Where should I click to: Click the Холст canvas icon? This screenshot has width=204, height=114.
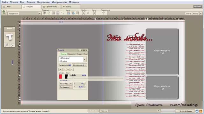click(x=94, y=13)
